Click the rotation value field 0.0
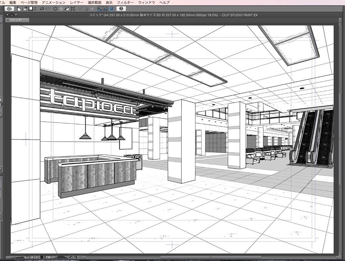This screenshot has width=345, height=261. click(48, 257)
